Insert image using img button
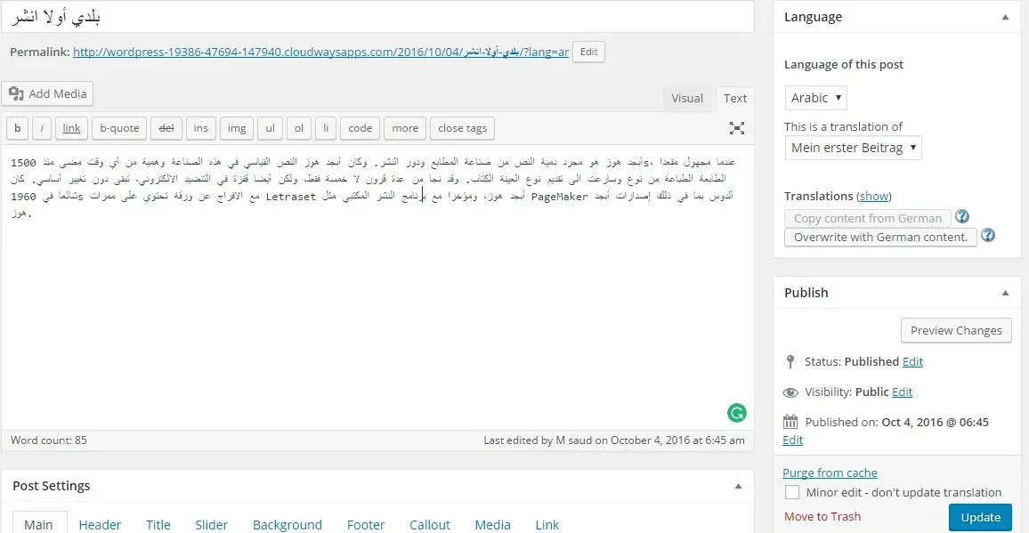This screenshot has width=1029, height=533. click(236, 128)
